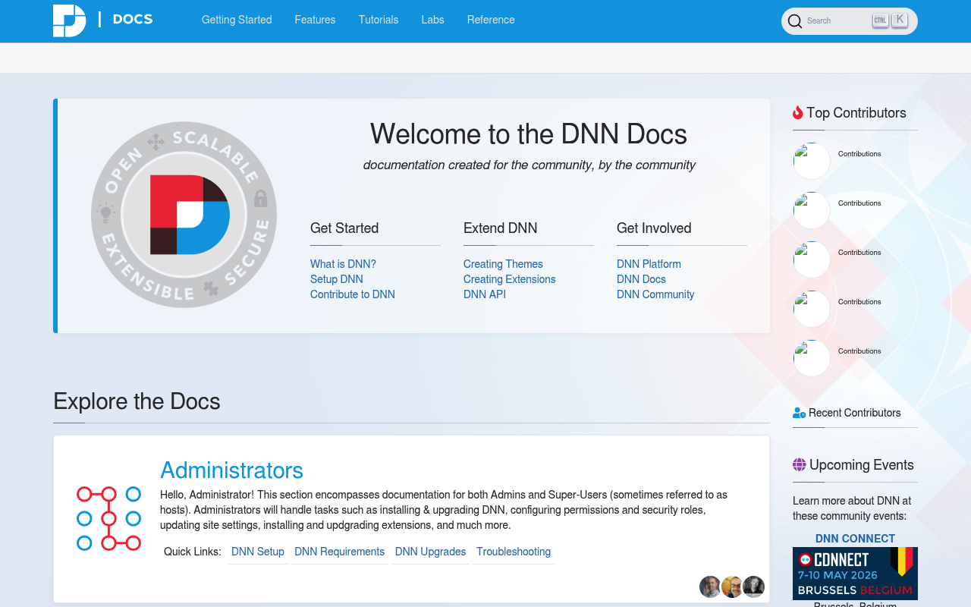
Task: Open the Creating Extensions link
Action: point(510,279)
